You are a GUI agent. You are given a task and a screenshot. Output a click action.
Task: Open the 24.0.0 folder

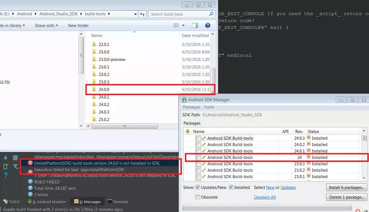(x=104, y=89)
